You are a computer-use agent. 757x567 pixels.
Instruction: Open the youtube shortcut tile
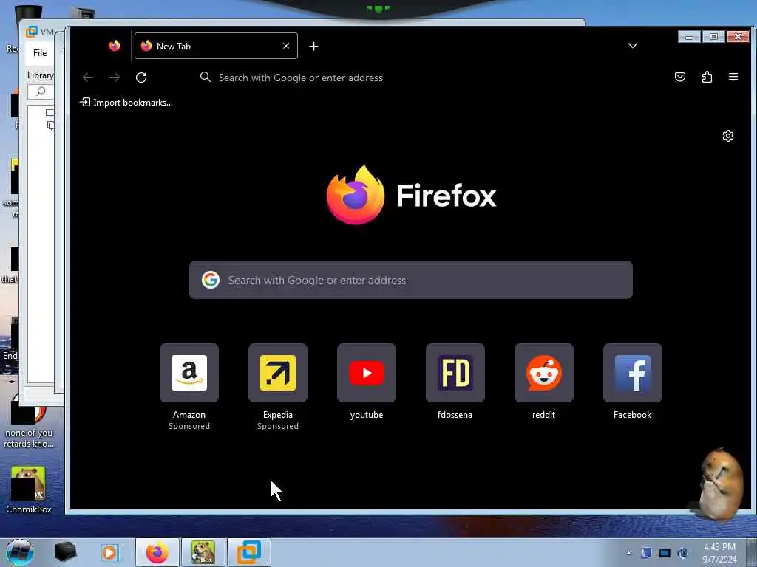tap(367, 373)
